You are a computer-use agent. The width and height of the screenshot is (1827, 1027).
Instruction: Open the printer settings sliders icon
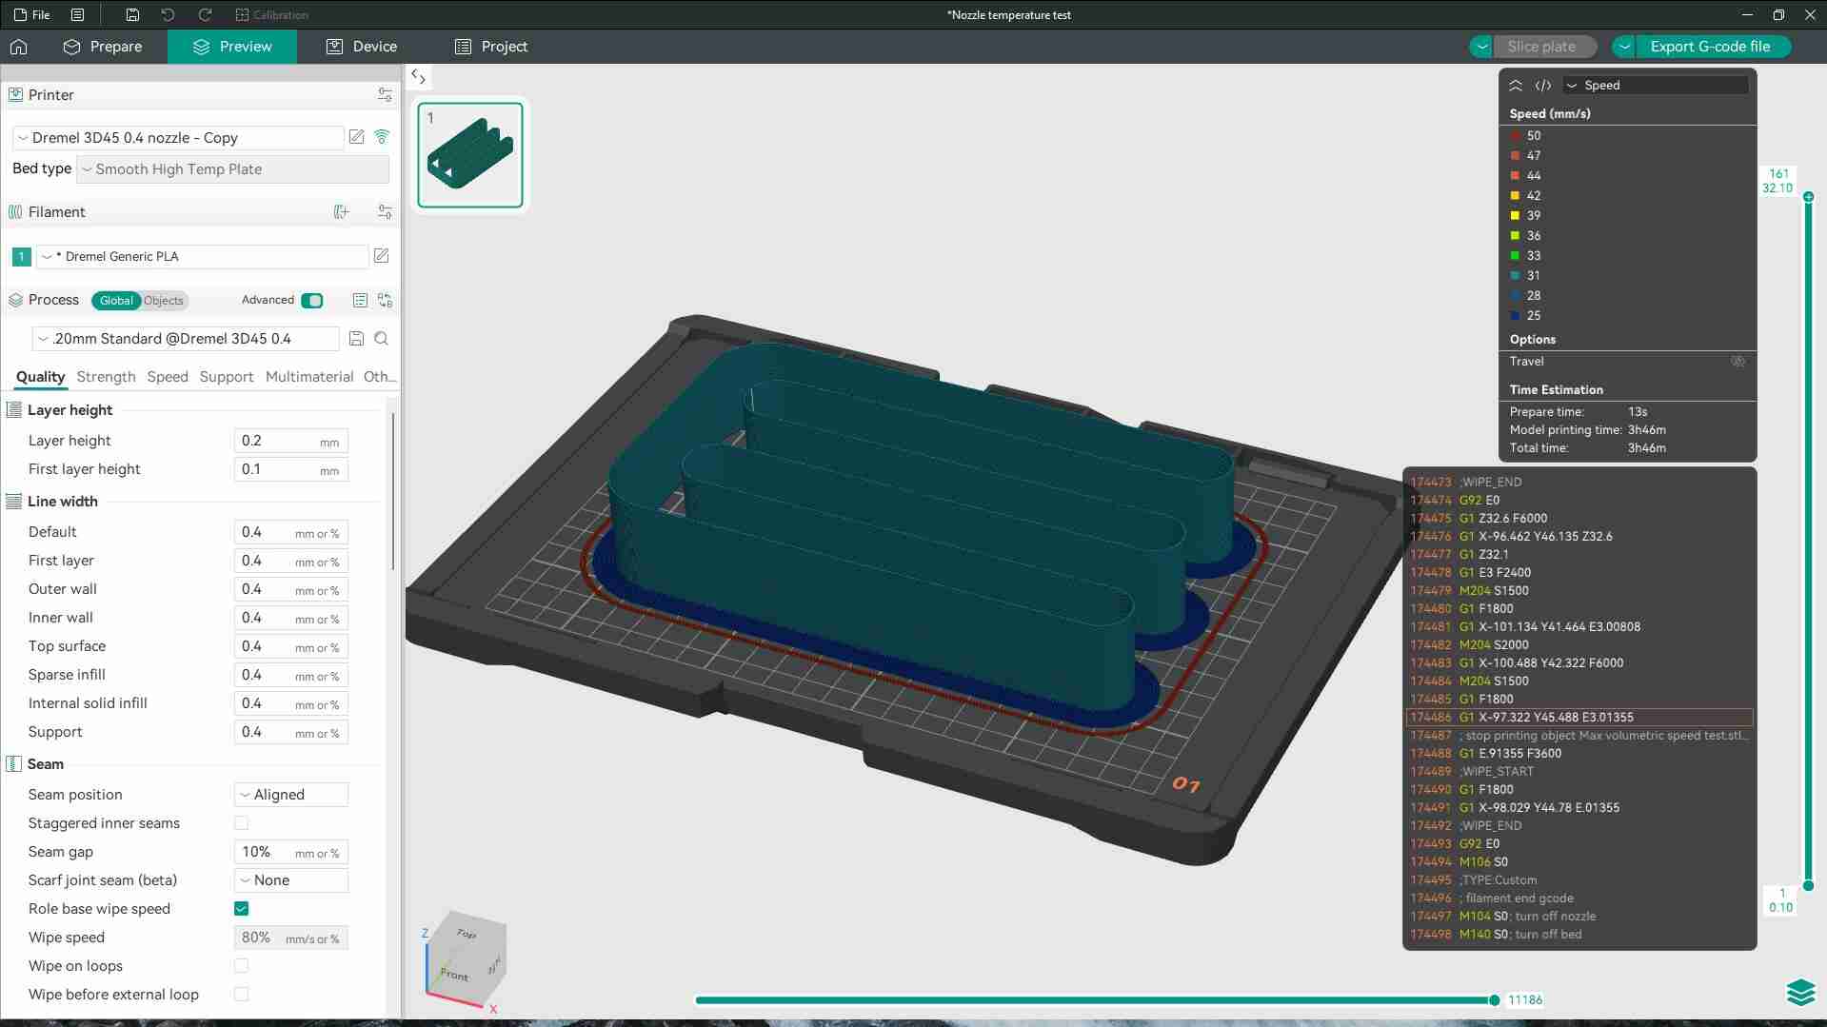coord(385,95)
